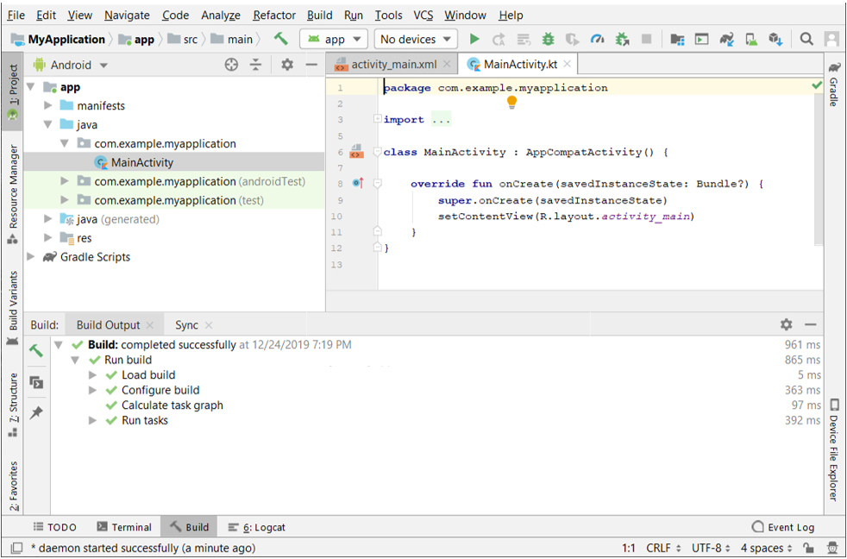Open the app run configuration dropdown
The height and width of the screenshot is (559, 847).
click(334, 39)
